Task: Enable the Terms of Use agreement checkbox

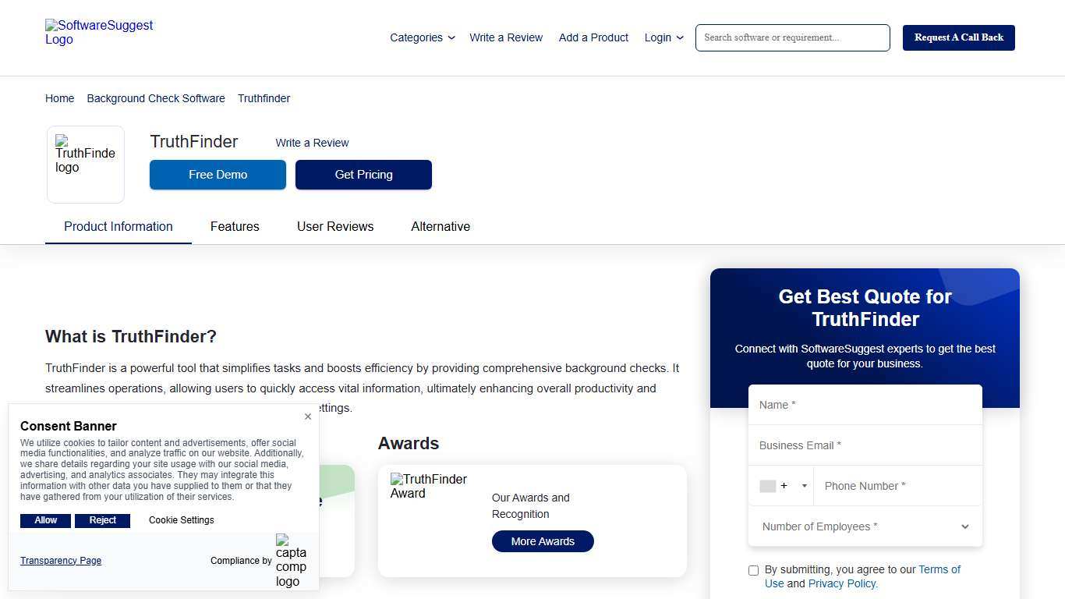Action: point(753,570)
